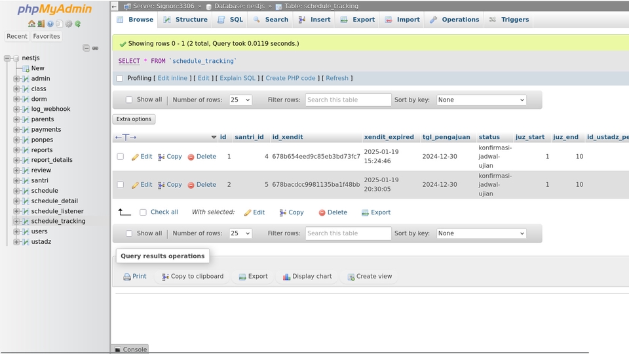Open navigation panel settings gear icon
Viewport: 629px width, 354px height.
(69, 24)
